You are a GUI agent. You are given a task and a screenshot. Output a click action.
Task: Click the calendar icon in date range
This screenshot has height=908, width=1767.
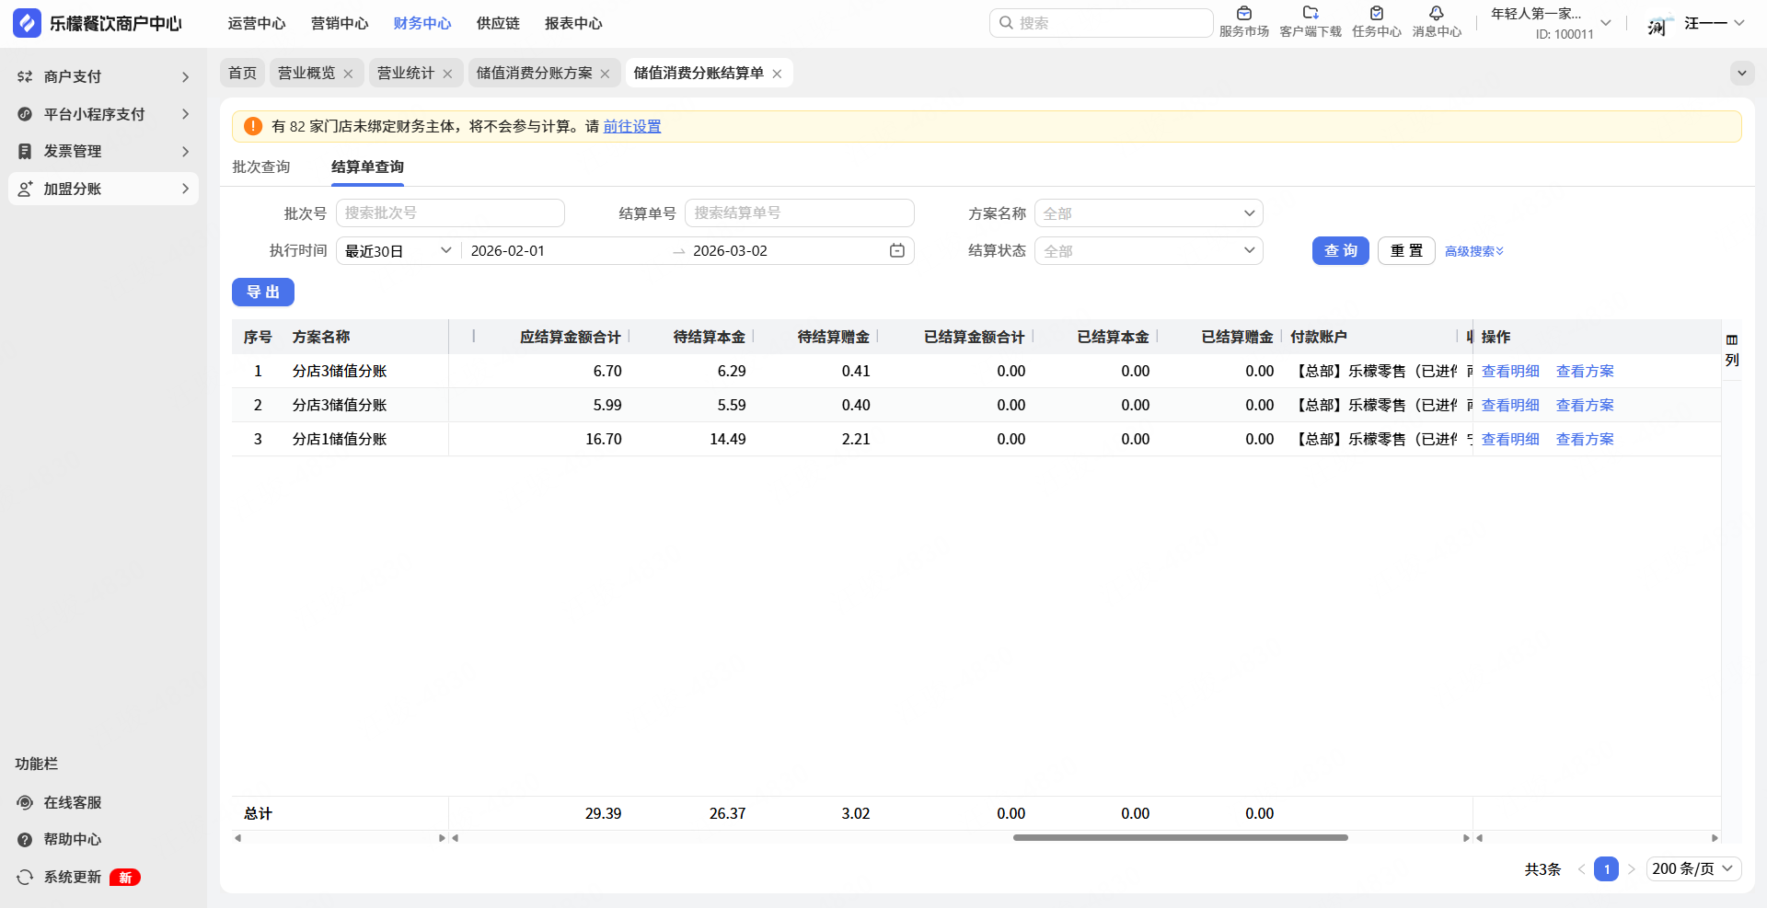896,250
